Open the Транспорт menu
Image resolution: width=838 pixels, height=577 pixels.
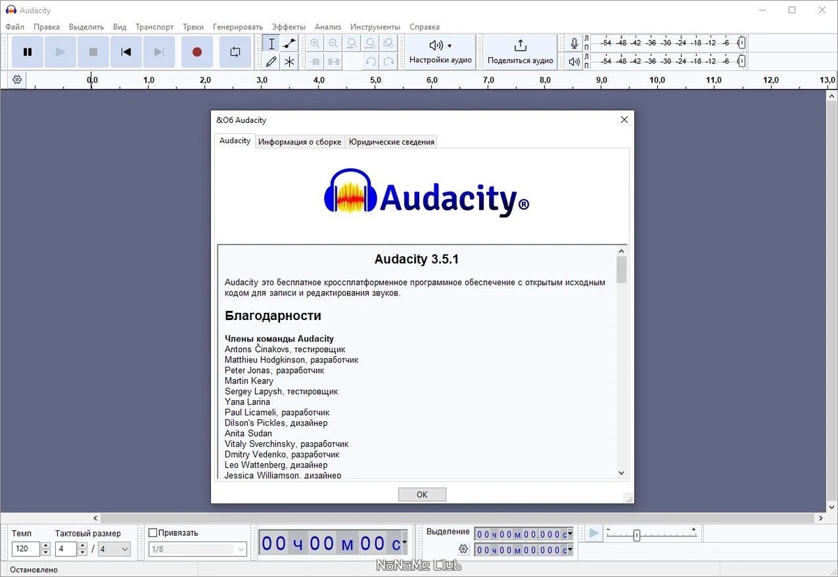coord(154,27)
